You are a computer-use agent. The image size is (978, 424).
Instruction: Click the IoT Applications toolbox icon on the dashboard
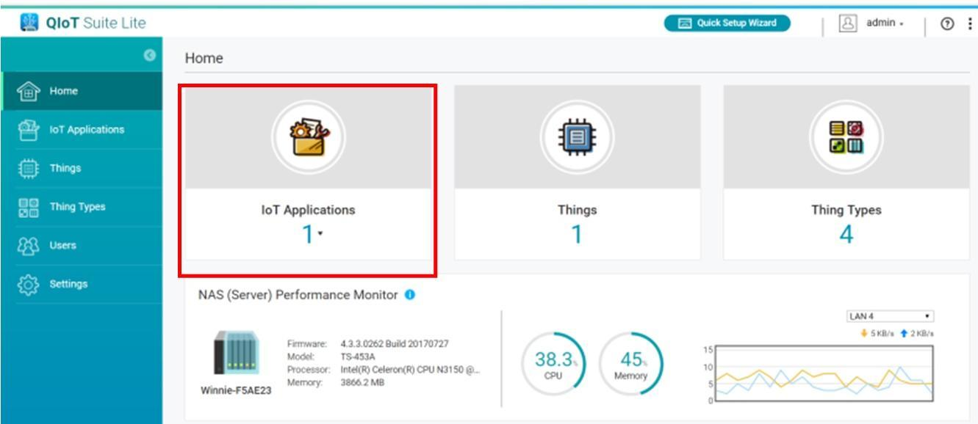tap(308, 136)
